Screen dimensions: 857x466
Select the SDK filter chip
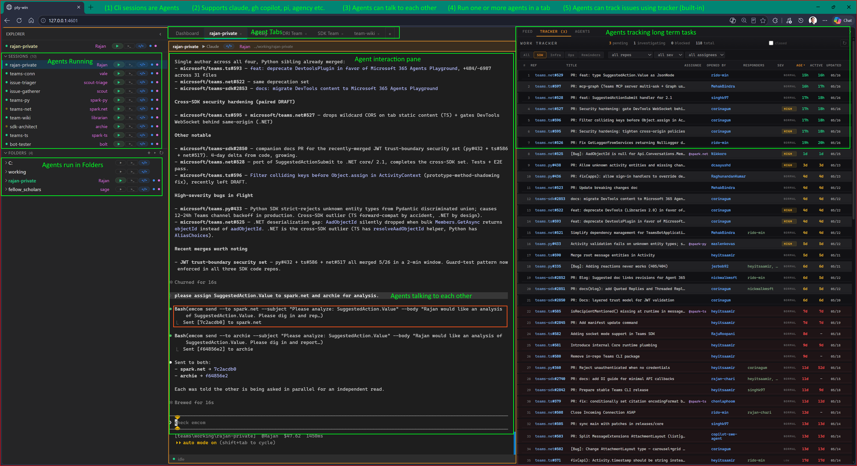[x=540, y=55]
